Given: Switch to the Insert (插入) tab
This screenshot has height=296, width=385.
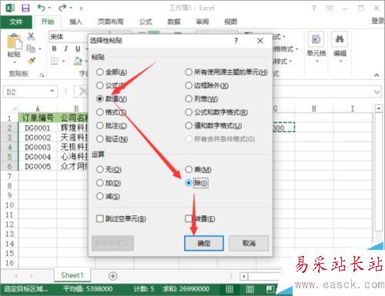Looking at the screenshot, I should pyautogui.click(x=75, y=22).
